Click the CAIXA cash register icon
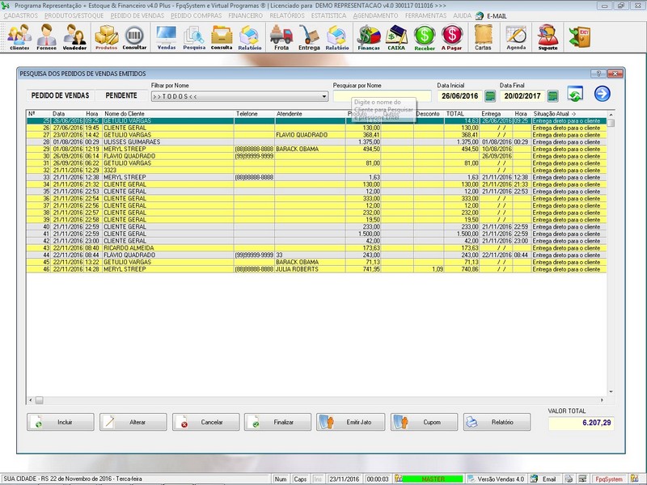Image resolution: width=647 pixels, height=485 pixels. (x=396, y=36)
